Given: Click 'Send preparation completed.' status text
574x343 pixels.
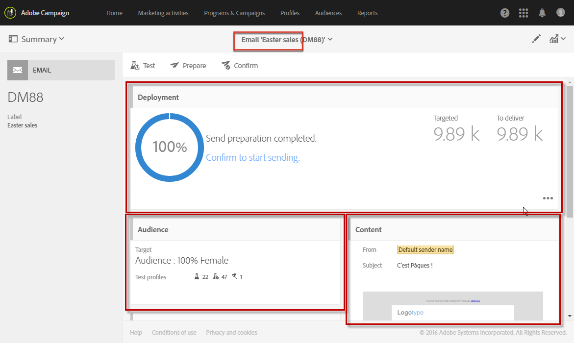Looking at the screenshot, I should 261,138.
